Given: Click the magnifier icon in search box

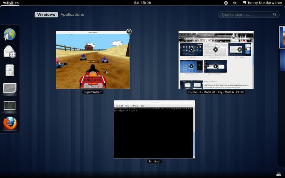Looking at the screenshot, I should click(x=275, y=15).
